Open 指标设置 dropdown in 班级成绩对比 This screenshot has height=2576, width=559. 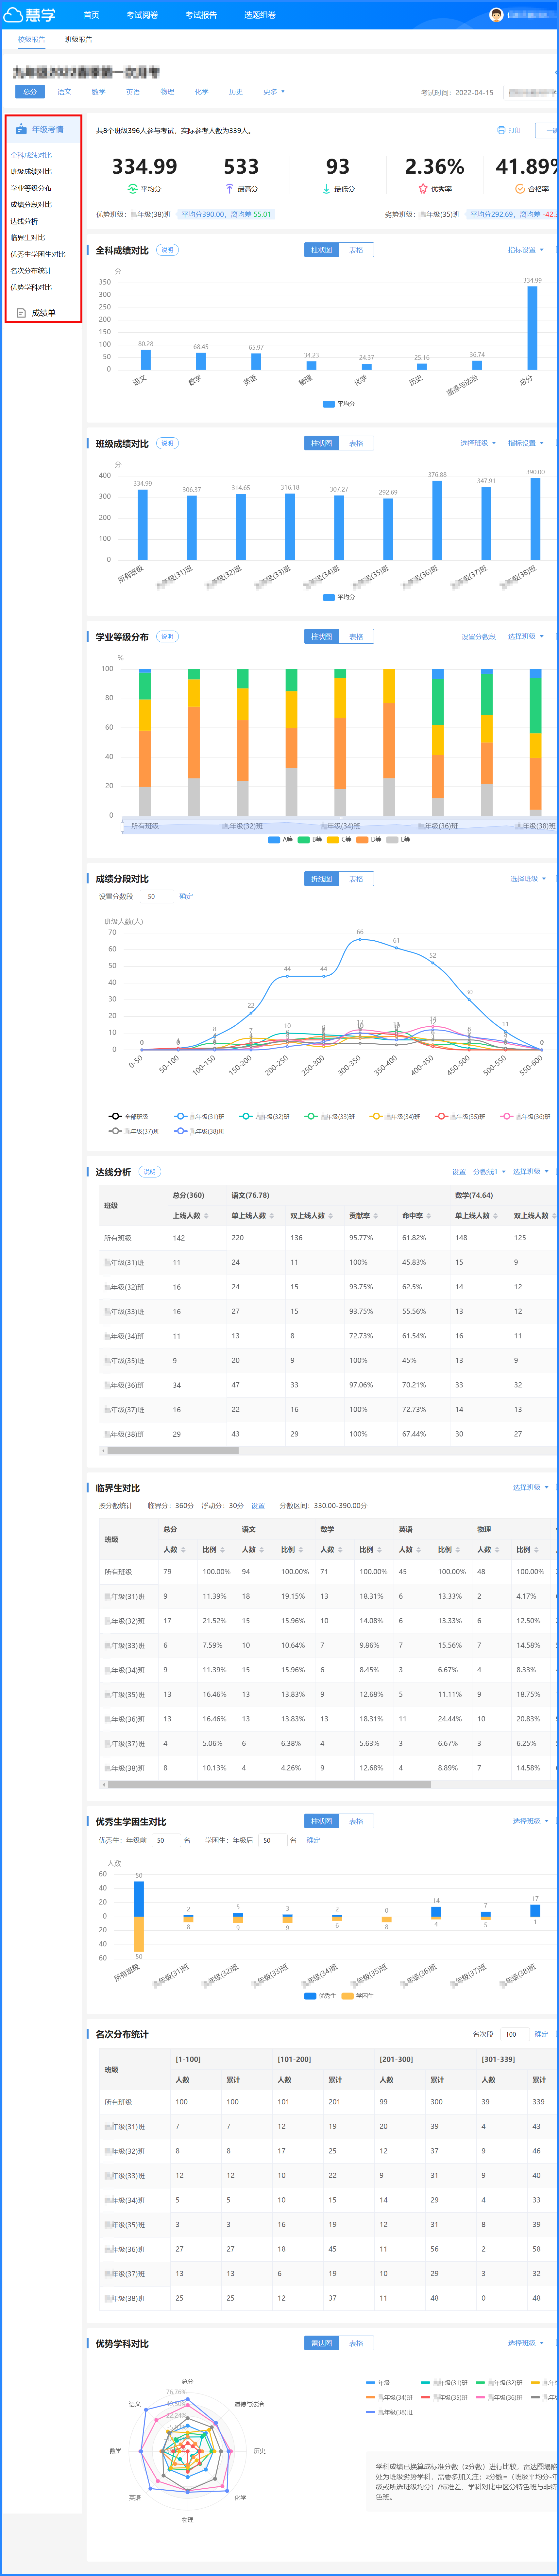(x=526, y=443)
